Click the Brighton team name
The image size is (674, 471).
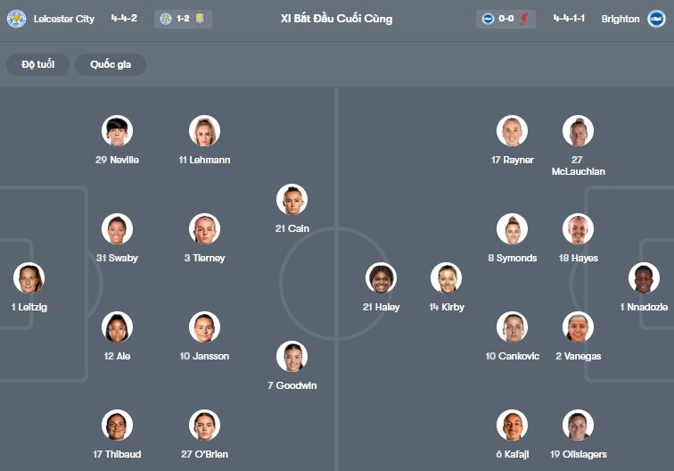(x=620, y=19)
